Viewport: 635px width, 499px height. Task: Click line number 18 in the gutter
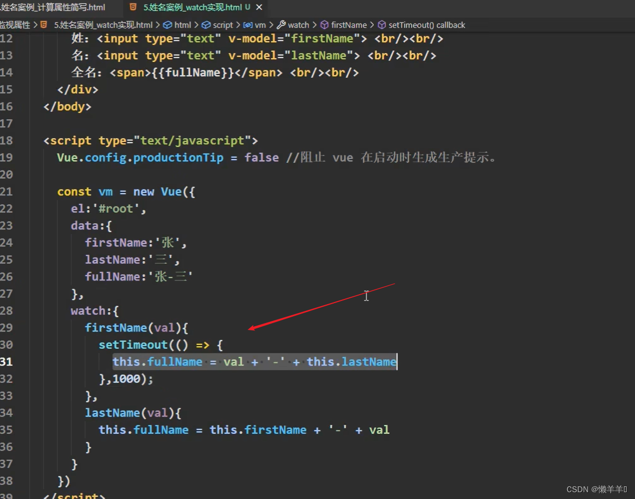6,140
